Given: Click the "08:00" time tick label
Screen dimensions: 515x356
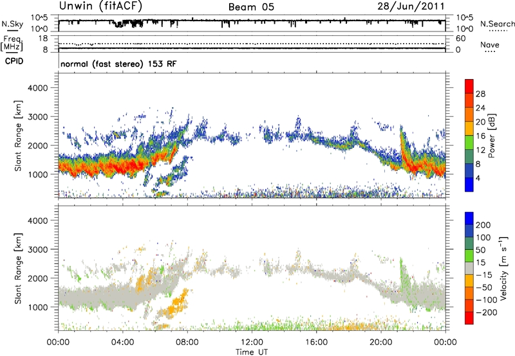Looking at the screenshot, I should (187, 343).
